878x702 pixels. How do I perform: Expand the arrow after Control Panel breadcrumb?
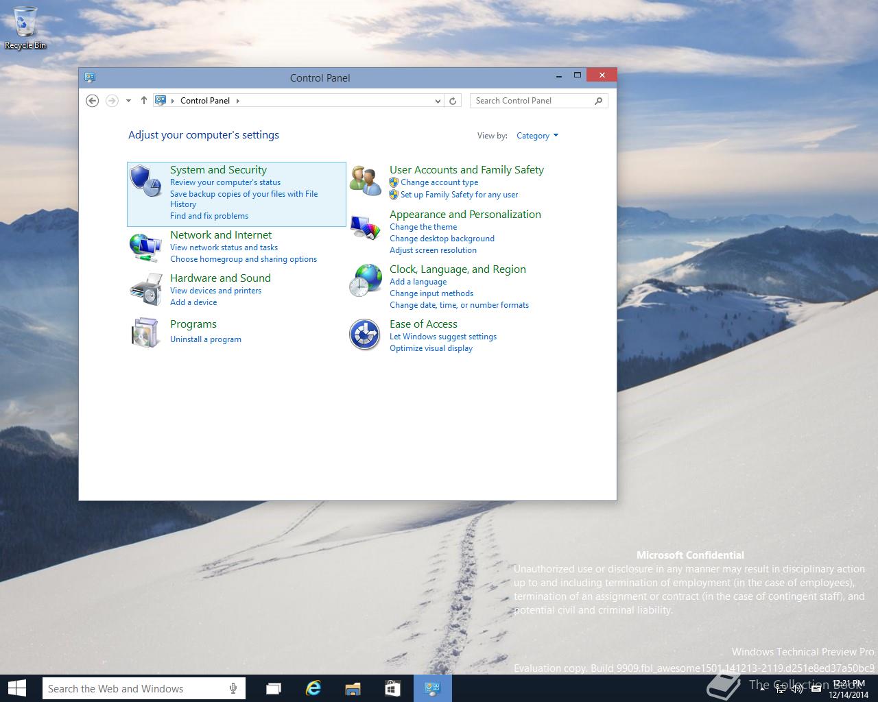[238, 101]
